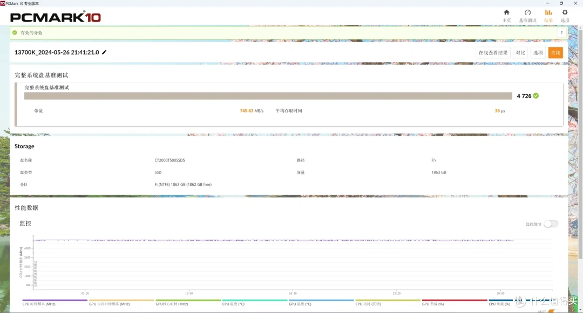Open help question mark in banner
Viewport: 583px width, 313px height.
pos(561,33)
